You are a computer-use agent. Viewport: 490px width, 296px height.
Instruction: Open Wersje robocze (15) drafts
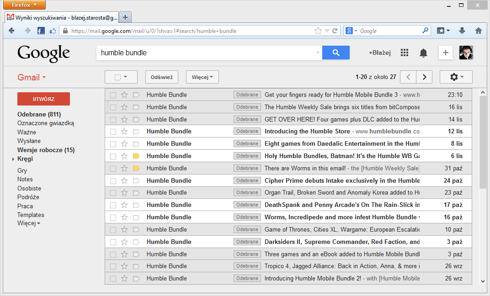(46, 150)
